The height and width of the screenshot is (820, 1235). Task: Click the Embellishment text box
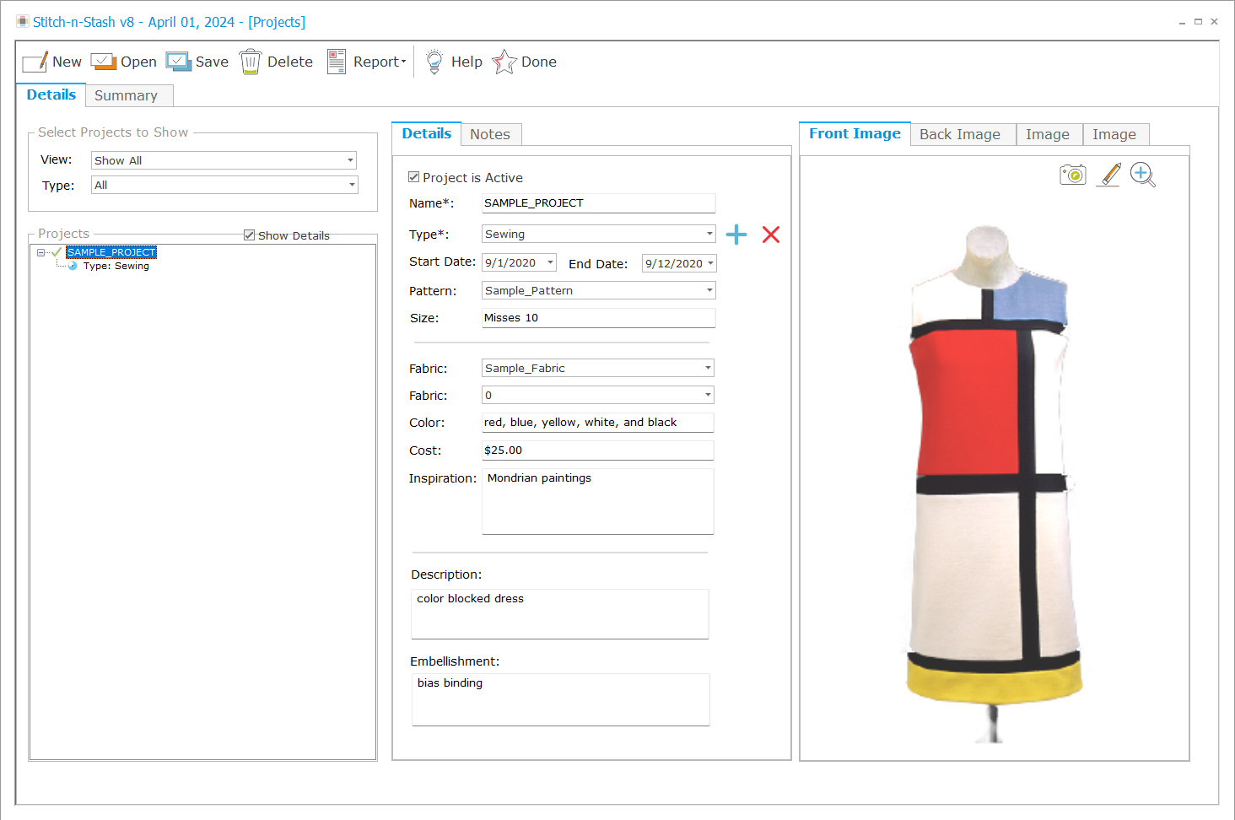560,699
